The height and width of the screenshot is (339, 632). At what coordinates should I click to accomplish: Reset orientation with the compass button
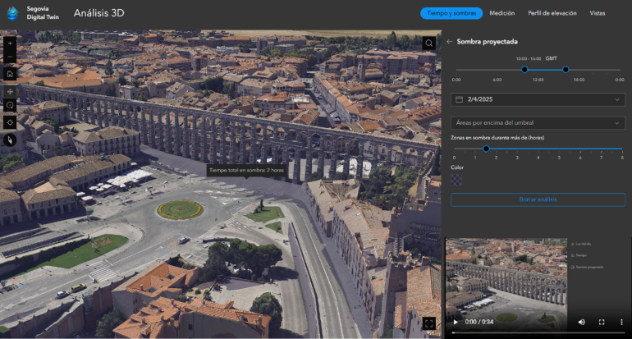click(x=10, y=140)
